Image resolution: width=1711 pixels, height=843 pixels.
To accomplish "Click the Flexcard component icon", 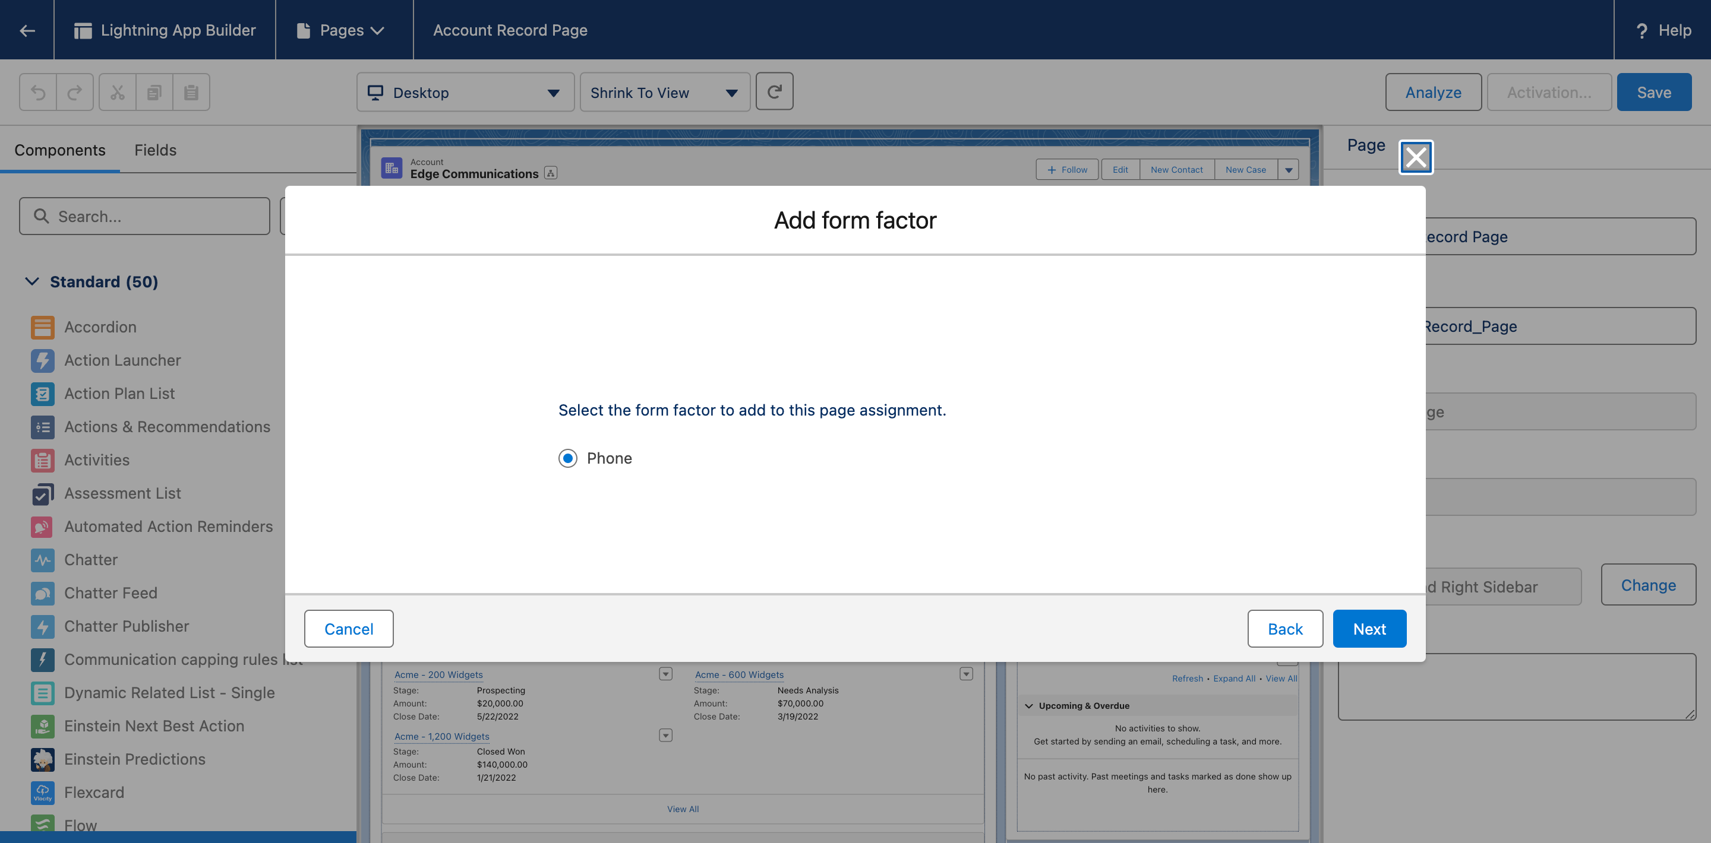I will tap(42, 792).
